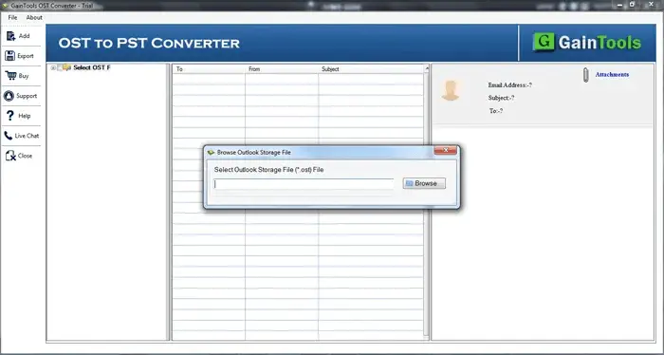The height and width of the screenshot is (355, 664).
Task: Click the Export floppy disk icon
Action: [9, 55]
